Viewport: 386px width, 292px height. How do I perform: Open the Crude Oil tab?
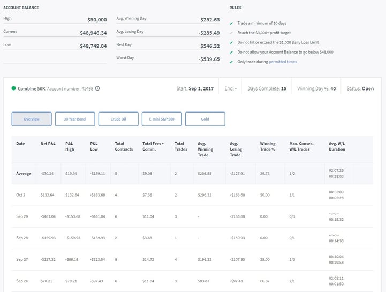click(x=118, y=119)
